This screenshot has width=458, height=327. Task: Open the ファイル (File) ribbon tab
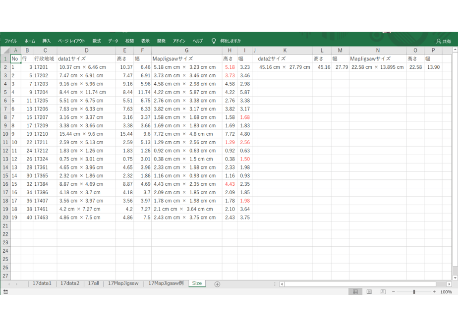[10, 41]
